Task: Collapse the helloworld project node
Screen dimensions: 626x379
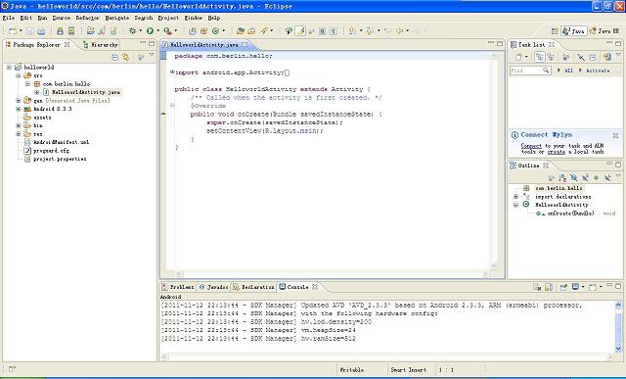Action: pyautogui.click(x=9, y=68)
